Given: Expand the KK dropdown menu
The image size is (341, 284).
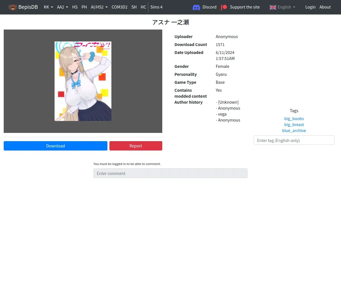Looking at the screenshot, I should (48, 7).
